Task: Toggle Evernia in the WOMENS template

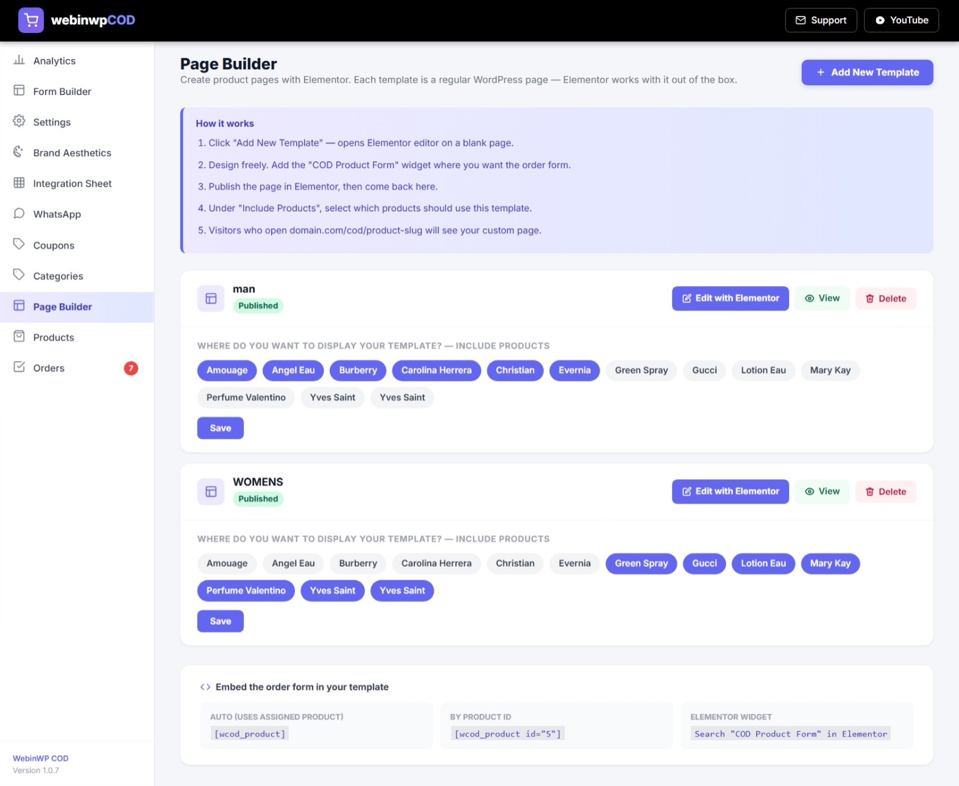Action: point(575,563)
